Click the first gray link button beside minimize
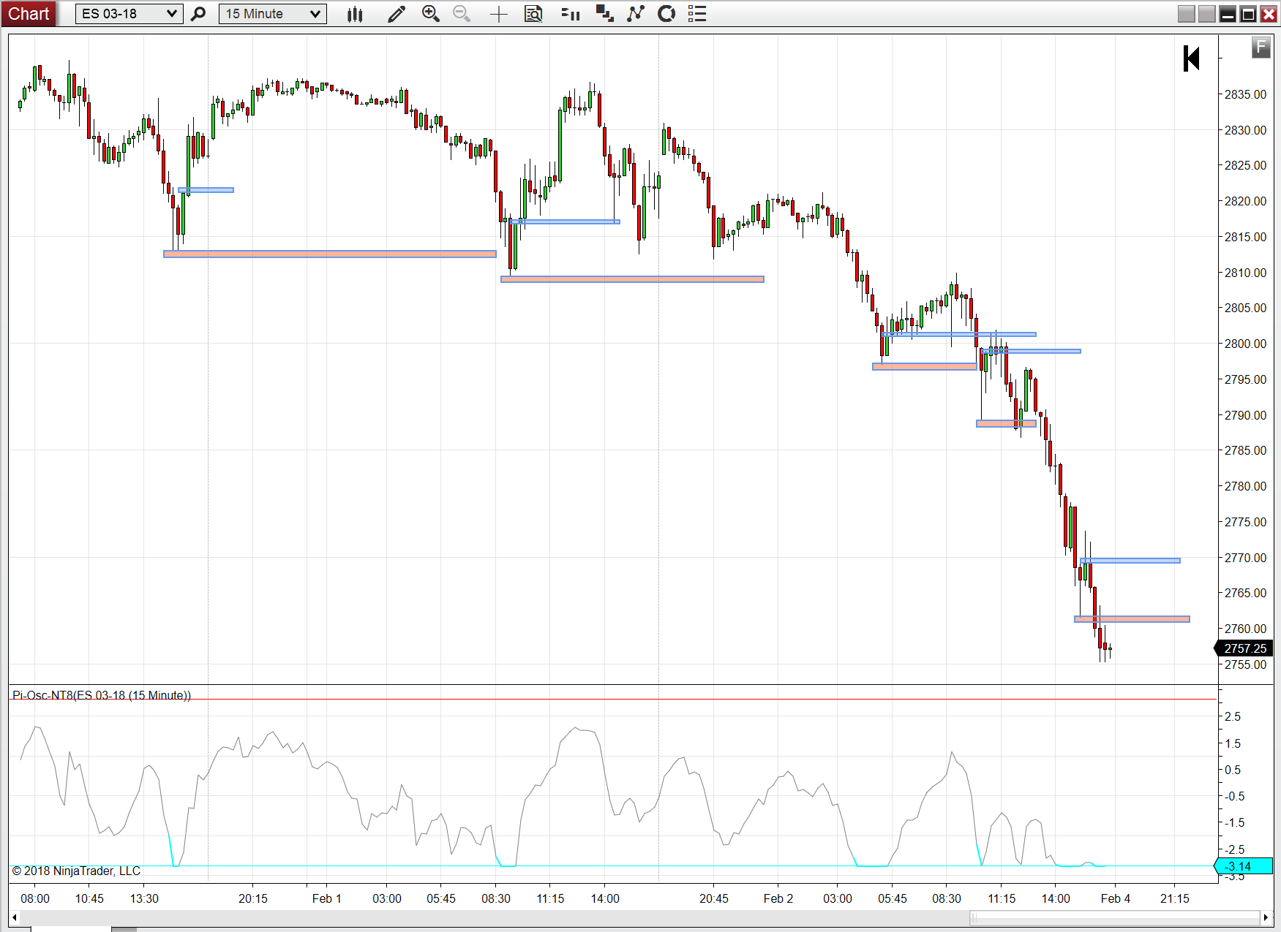This screenshot has width=1281, height=932. click(x=1187, y=14)
